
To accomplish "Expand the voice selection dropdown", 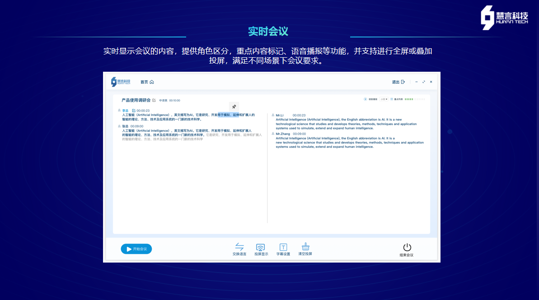I will pyautogui.click(x=384, y=99).
